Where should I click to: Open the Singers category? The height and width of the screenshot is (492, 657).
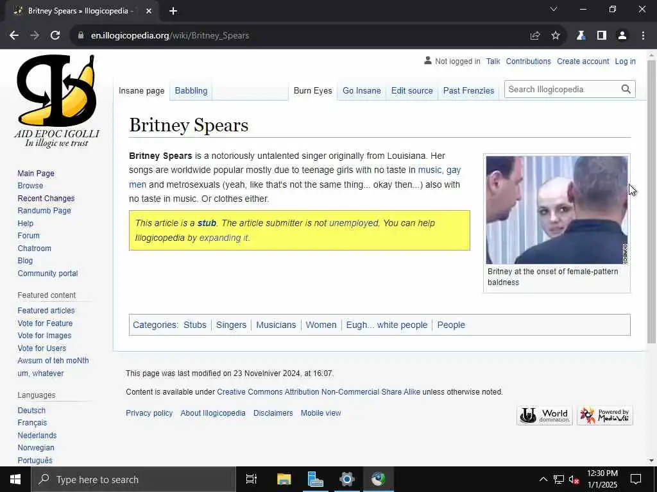(231, 325)
